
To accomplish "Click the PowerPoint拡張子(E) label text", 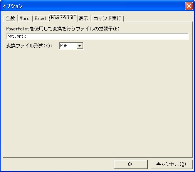I will 63,29.
